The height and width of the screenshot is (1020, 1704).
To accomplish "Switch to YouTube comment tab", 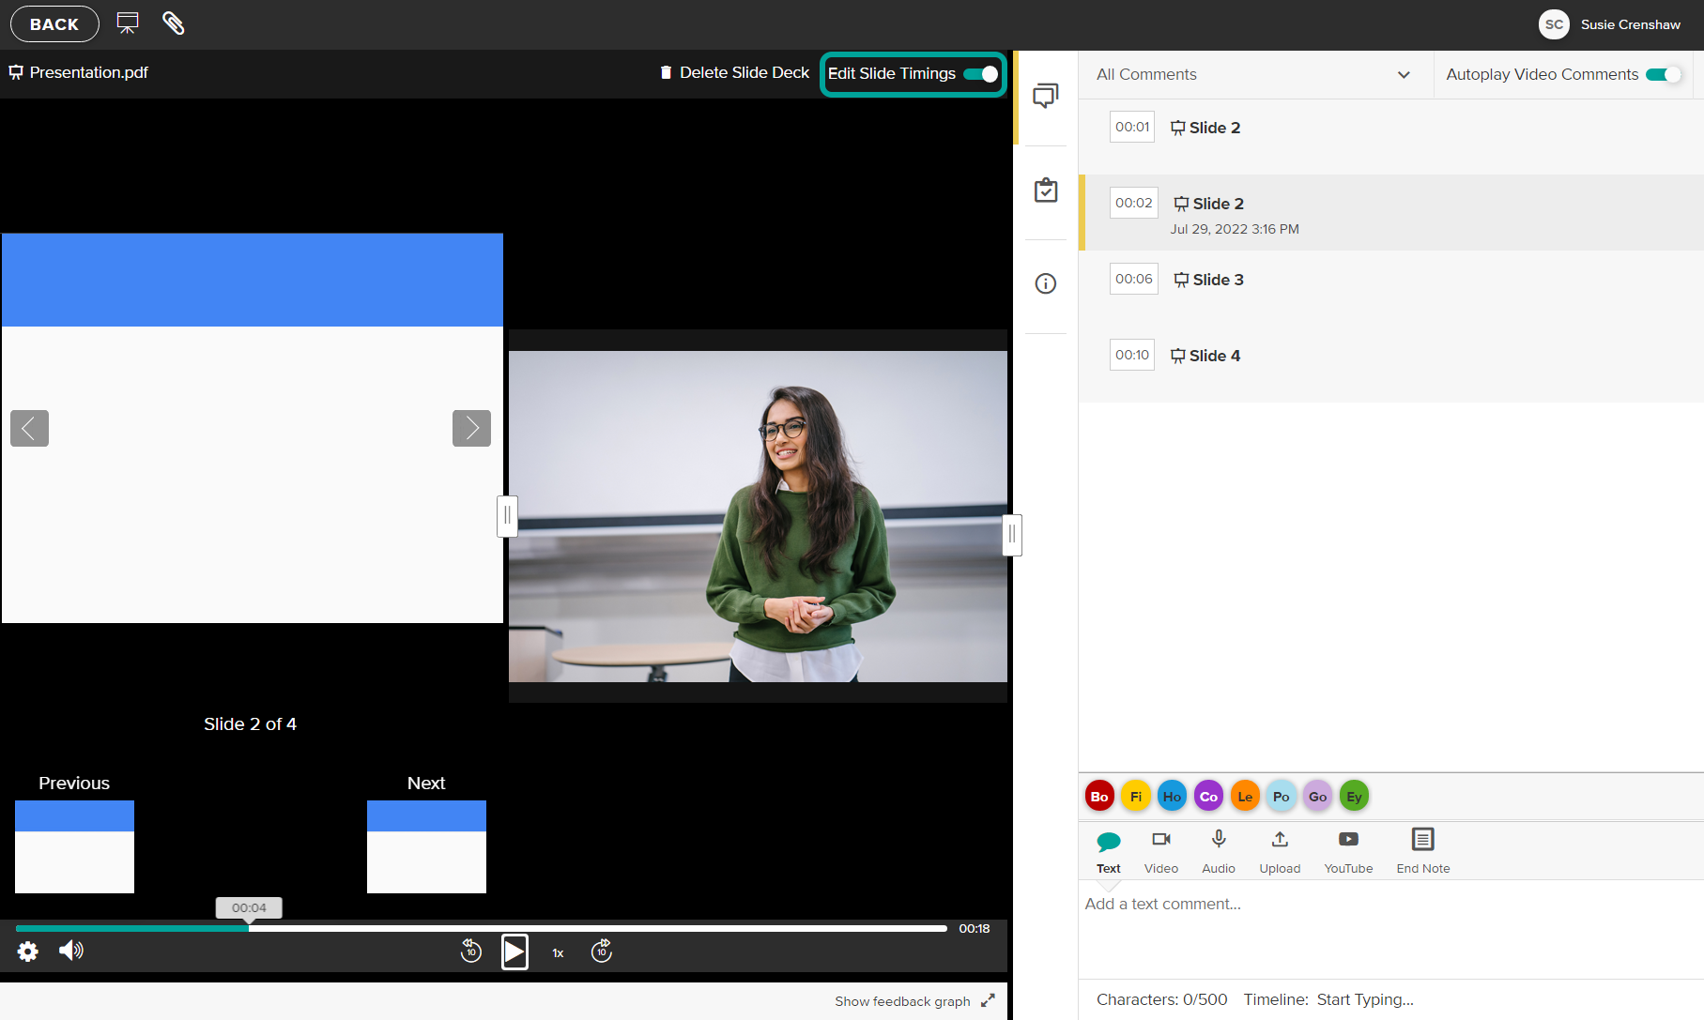I will coord(1348,852).
